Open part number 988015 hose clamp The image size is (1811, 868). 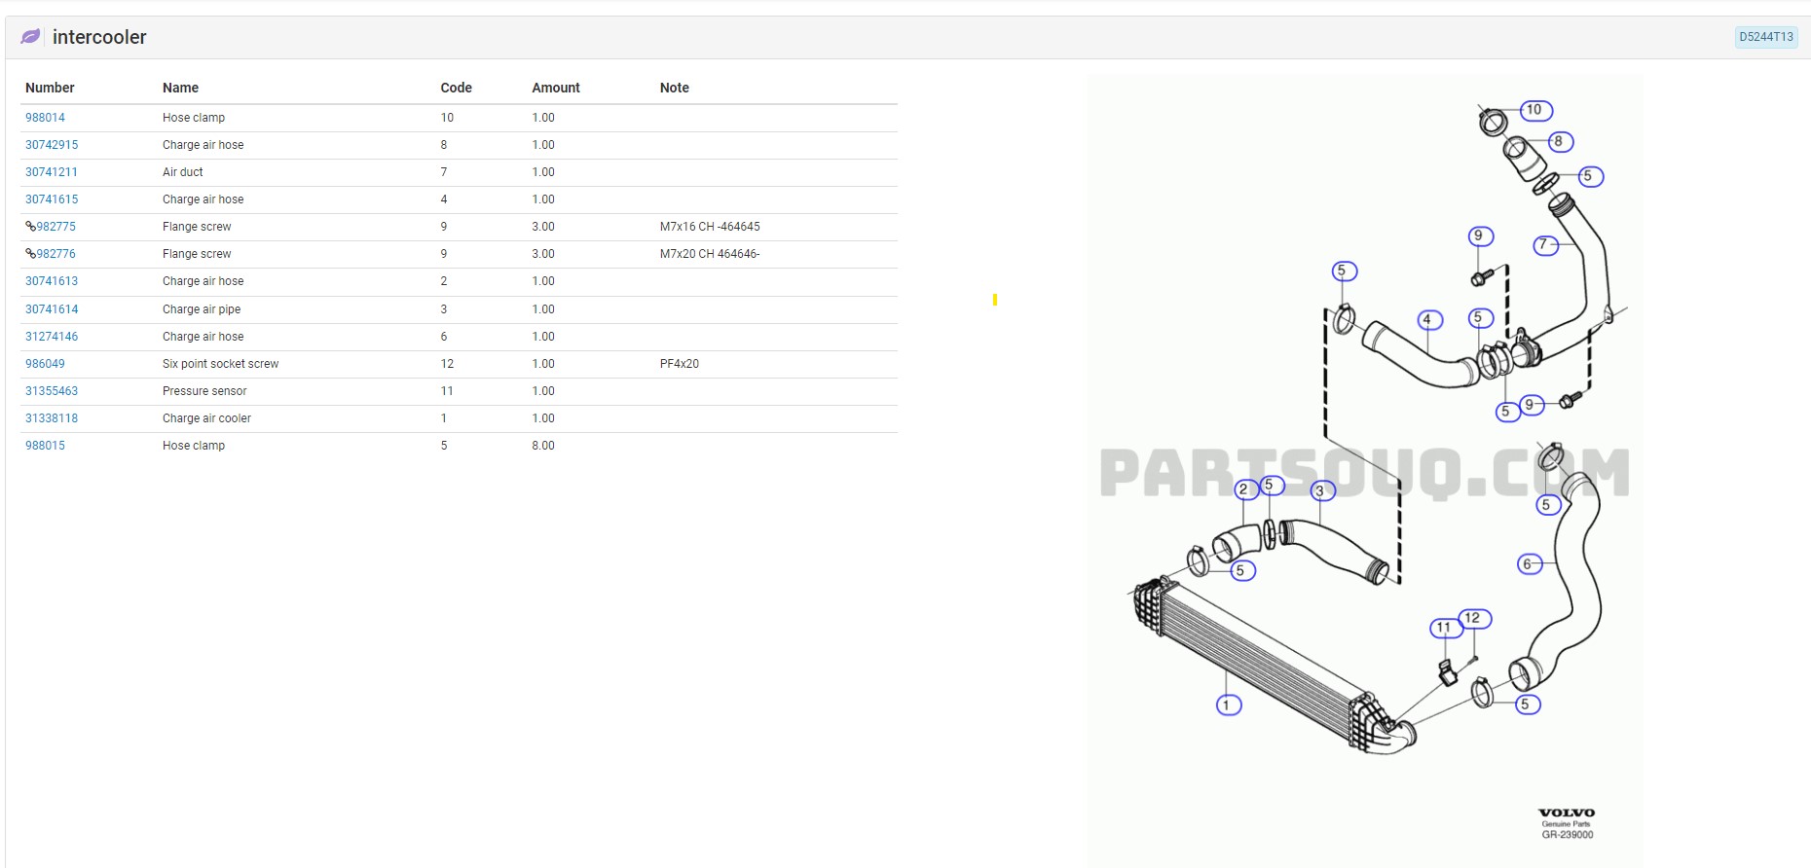pyautogui.click(x=45, y=446)
